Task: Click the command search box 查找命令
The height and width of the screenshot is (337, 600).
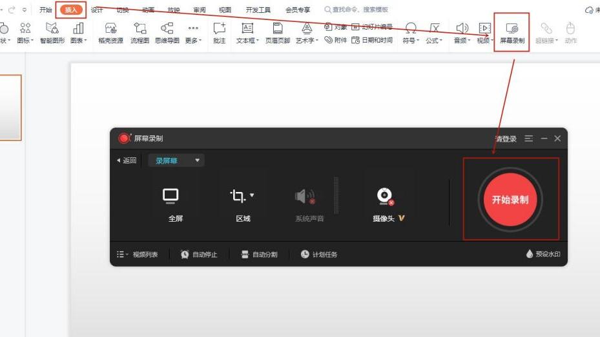Action: [x=357, y=10]
